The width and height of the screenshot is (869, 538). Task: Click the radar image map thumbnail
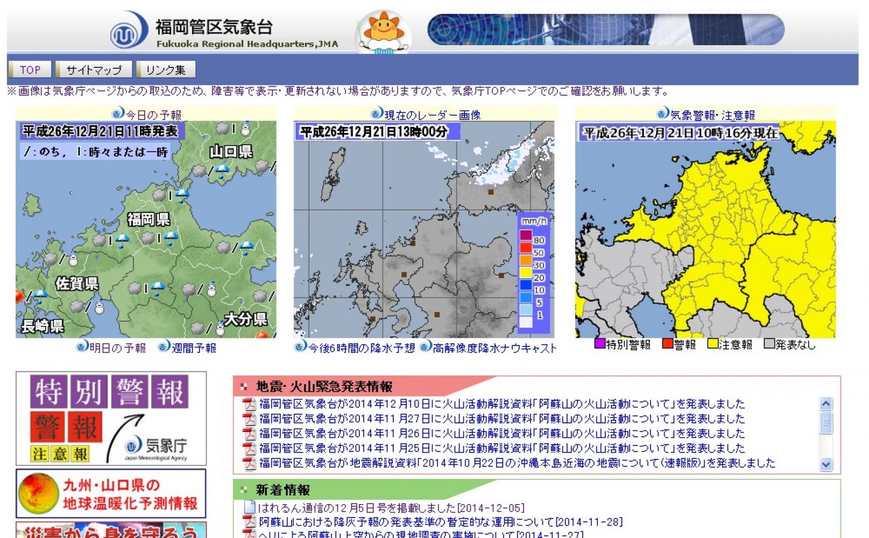423,230
